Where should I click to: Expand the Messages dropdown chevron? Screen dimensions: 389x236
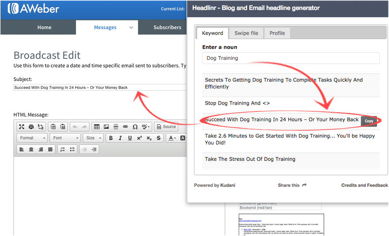point(131,27)
